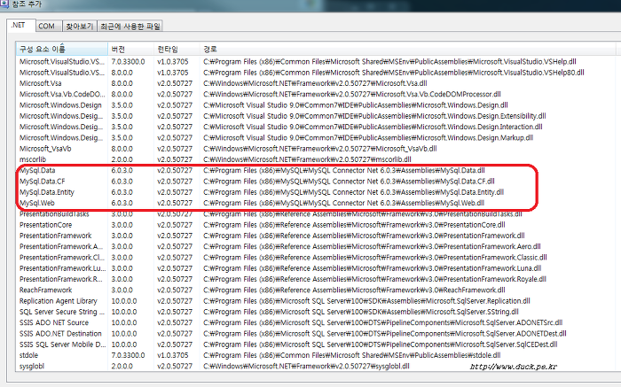This screenshot has height=387, width=621.
Task: Select the SSIS ADO.NET Destination row
Action: [317, 333]
